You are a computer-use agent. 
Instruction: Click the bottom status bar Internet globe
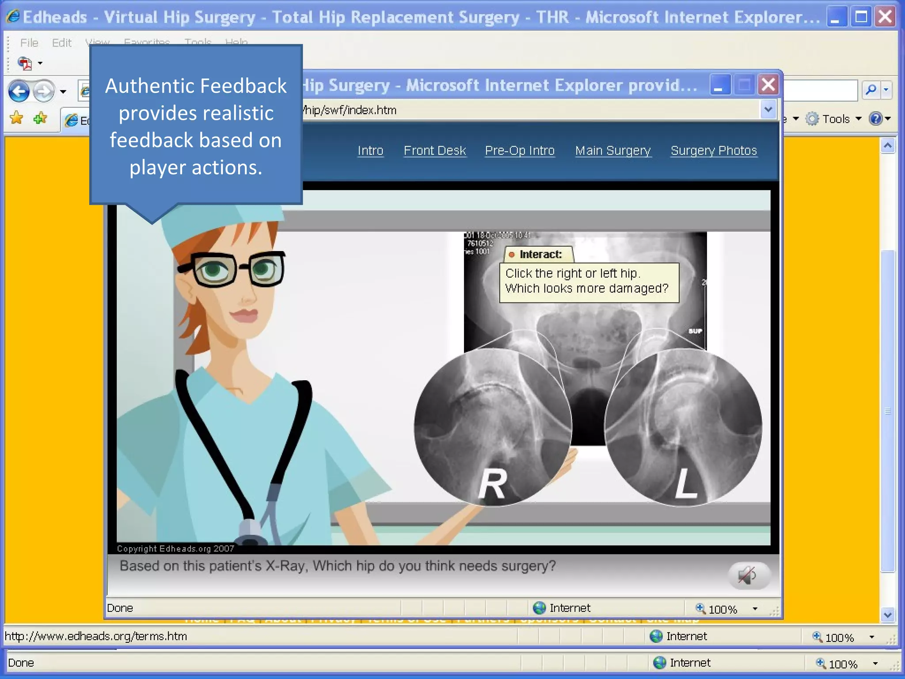tap(660, 663)
